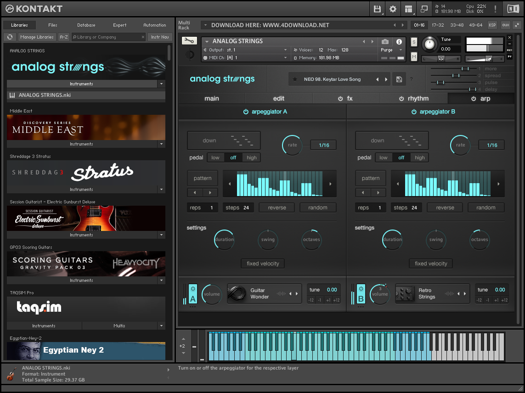Screen dimensions: 525x393
Task: Click the A-Z sort button
Action: (x=64, y=37)
